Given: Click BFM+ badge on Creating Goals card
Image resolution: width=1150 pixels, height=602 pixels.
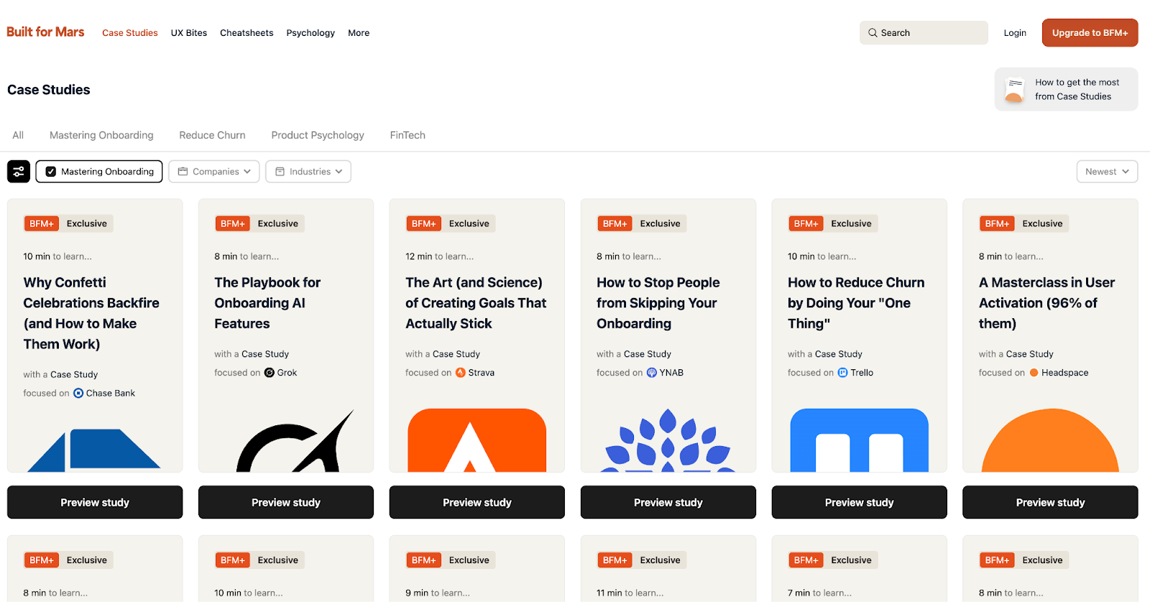Looking at the screenshot, I should click(x=424, y=223).
